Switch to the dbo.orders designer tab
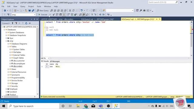 (x=57, y=19)
